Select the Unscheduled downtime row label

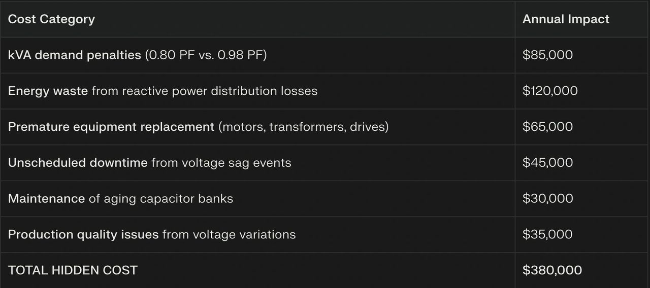pyautogui.click(x=78, y=163)
